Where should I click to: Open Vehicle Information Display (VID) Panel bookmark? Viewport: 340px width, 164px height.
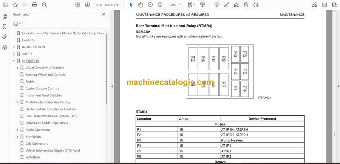pyautogui.click(x=53, y=150)
